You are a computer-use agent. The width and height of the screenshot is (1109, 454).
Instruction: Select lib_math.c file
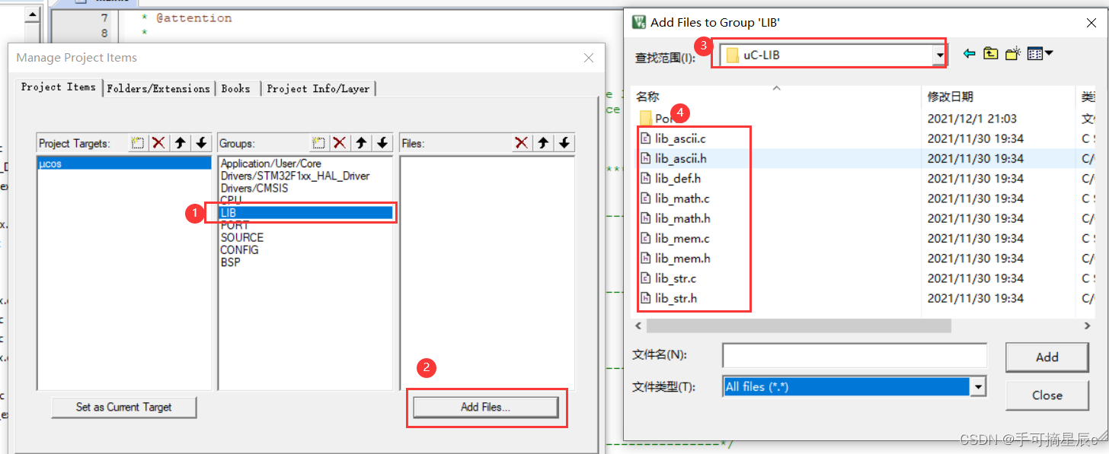[674, 198]
